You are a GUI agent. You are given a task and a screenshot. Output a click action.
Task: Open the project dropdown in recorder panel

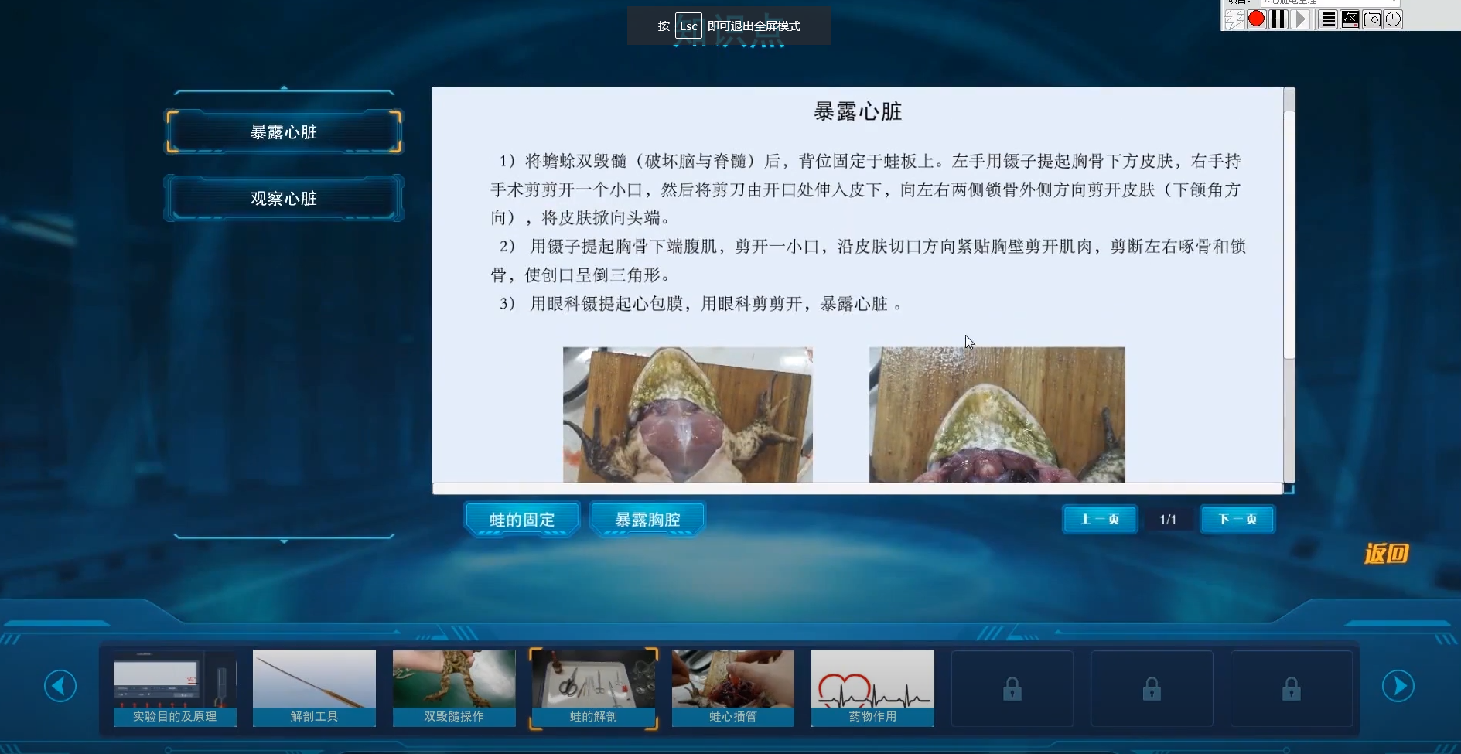(x=1330, y=3)
